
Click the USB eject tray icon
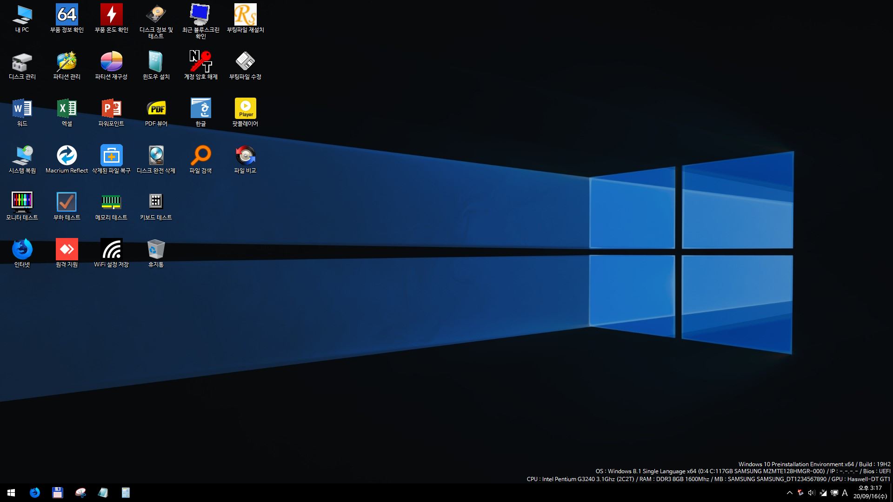[800, 493]
